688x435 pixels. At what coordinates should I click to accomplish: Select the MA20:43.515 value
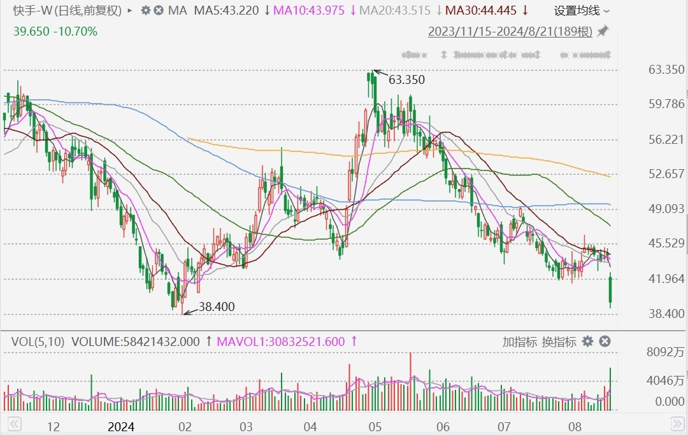[395, 11]
